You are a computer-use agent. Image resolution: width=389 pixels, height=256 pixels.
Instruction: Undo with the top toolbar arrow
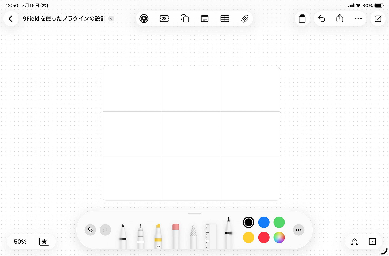321,18
